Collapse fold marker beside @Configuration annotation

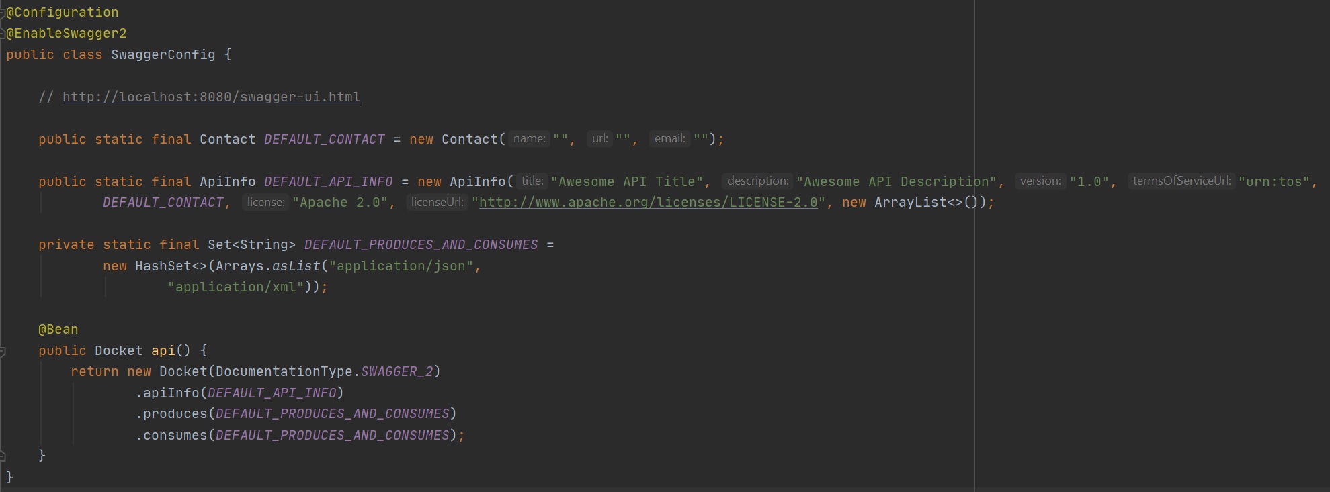[3, 12]
